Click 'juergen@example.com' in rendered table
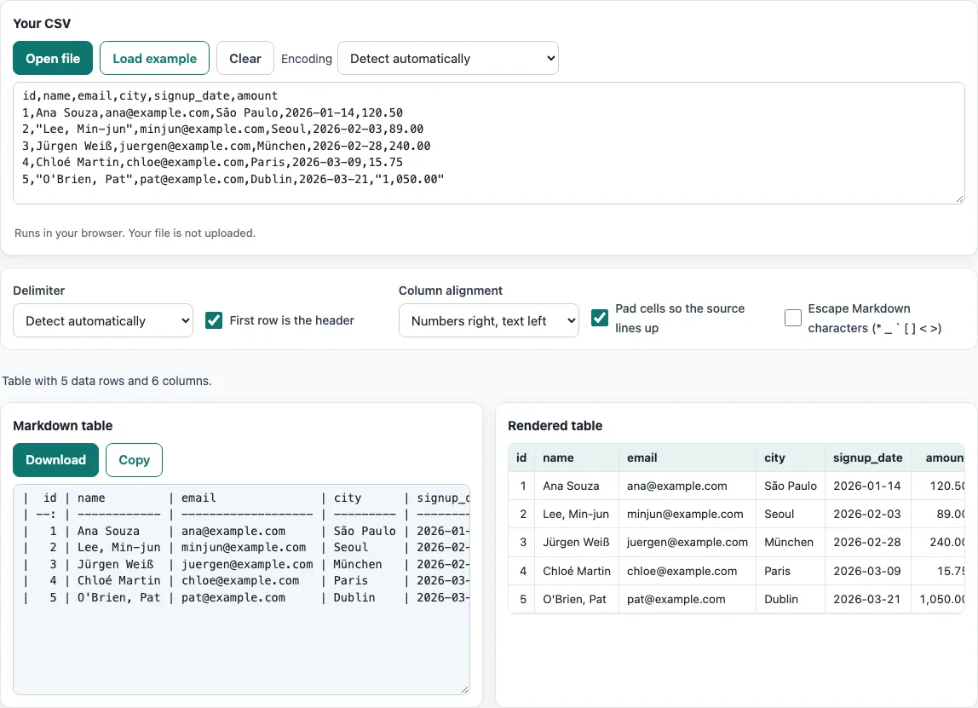978x708 pixels. click(x=687, y=542)
